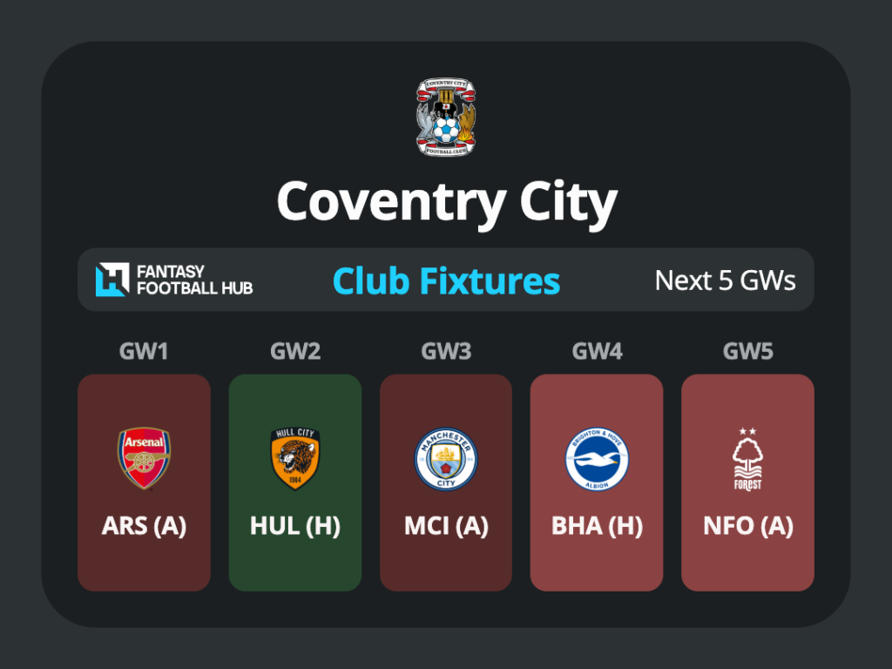Click the Arsenal badge in GW1

(144, 458)
